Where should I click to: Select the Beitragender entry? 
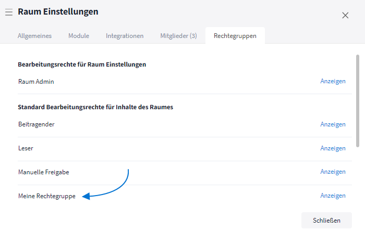pos(36,124)
